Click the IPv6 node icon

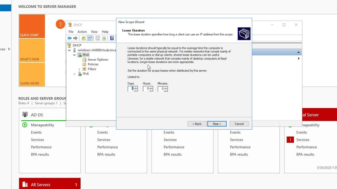tap(80, 74)
